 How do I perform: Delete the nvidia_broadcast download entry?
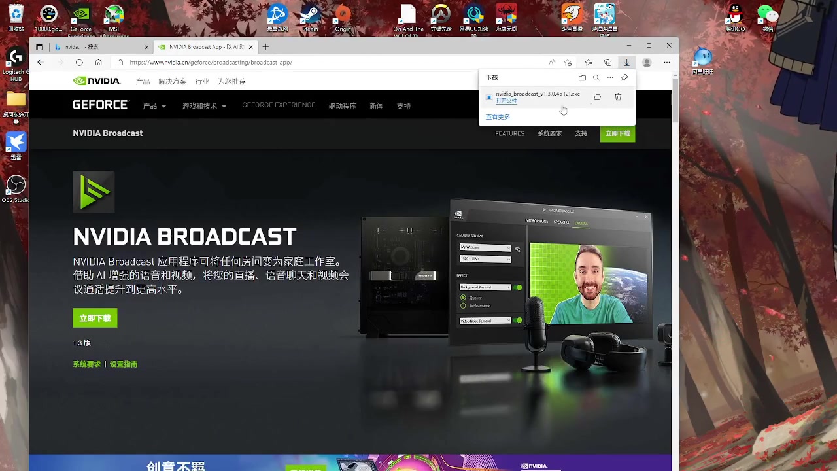tap(618, 97)
